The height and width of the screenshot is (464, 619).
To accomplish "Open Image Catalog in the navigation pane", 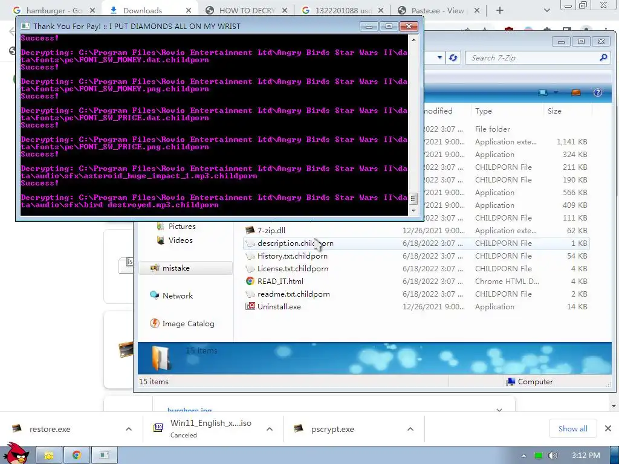I will (188, 324).
